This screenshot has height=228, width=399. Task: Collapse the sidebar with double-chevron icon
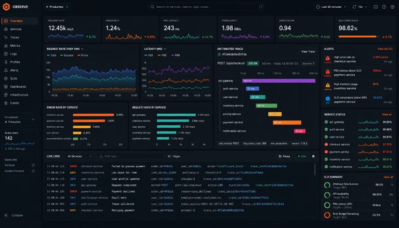pyautogui.click(x=6, y=216)
